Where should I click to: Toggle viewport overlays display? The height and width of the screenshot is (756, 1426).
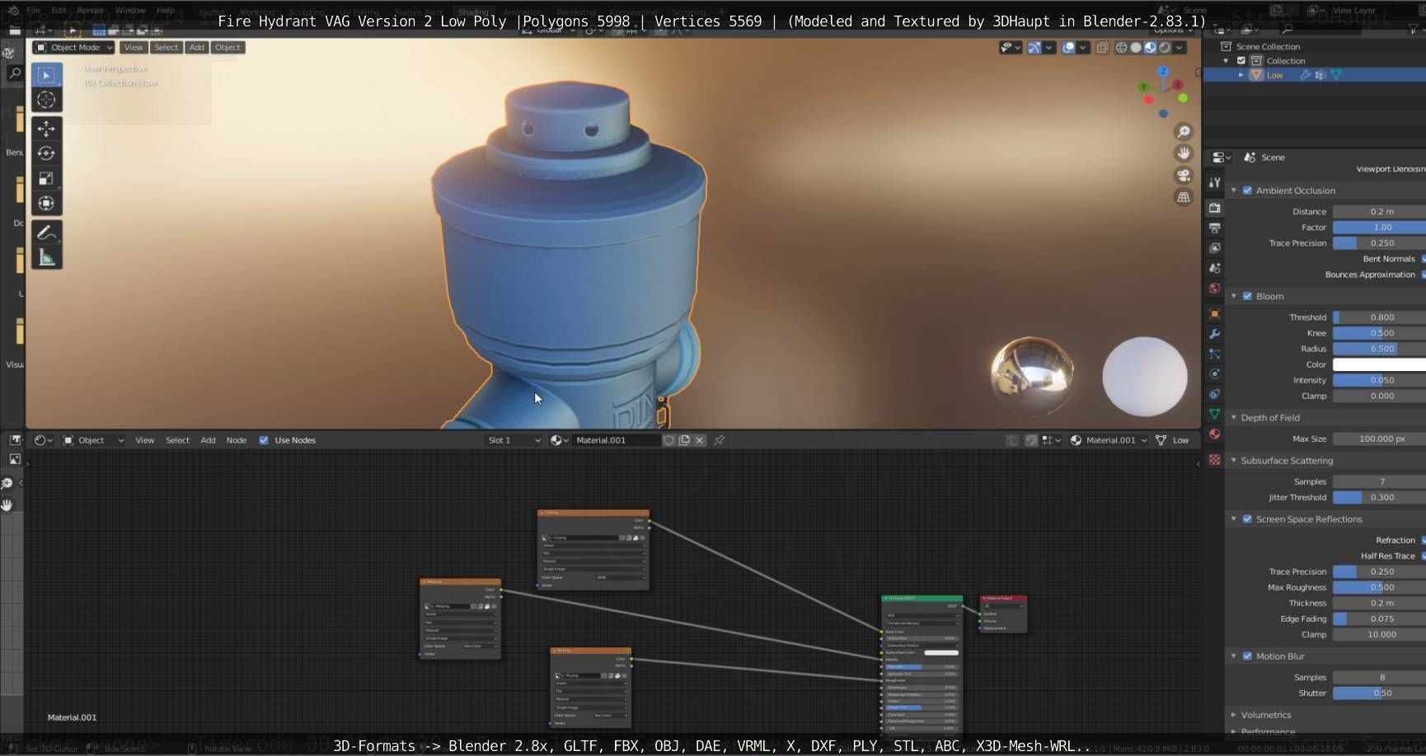click(1068, 48)
